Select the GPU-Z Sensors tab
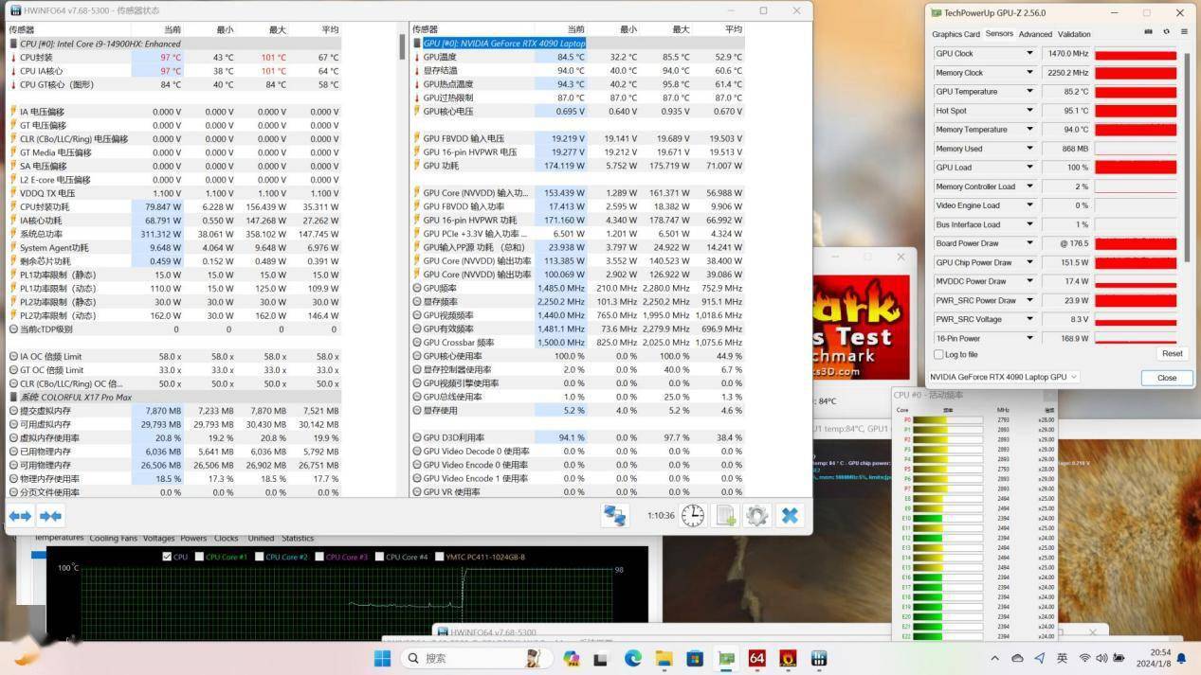The height and width of the screenshot is (675, 1201). tap(999, 34)
